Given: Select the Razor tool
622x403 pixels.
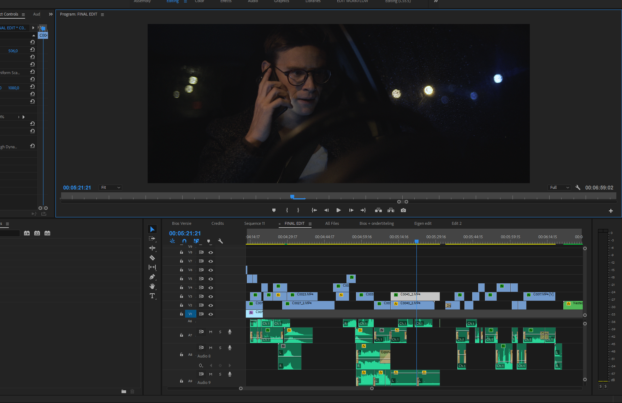Looking at the screenshot, I should [152, 258].
